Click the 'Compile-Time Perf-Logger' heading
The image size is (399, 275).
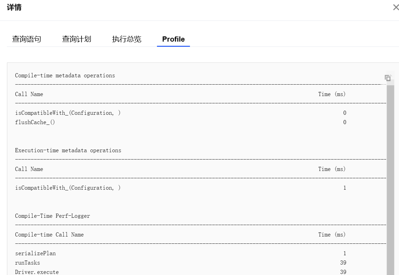(x=52, y=216)
